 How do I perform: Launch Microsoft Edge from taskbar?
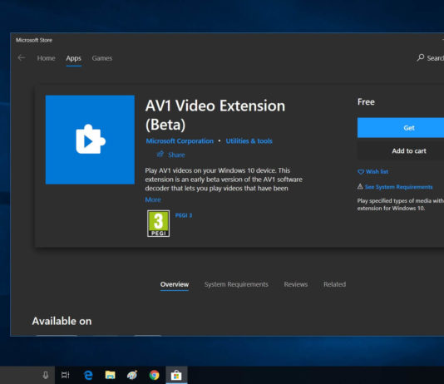pos(88,375)
